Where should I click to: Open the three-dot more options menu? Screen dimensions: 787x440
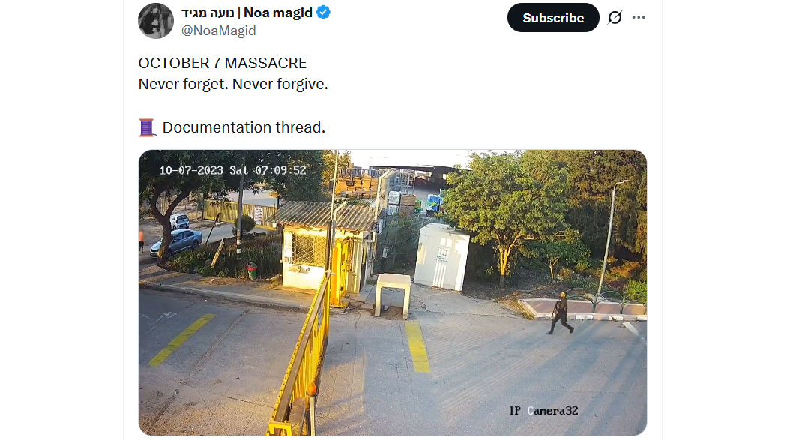[x=639, y=17]
